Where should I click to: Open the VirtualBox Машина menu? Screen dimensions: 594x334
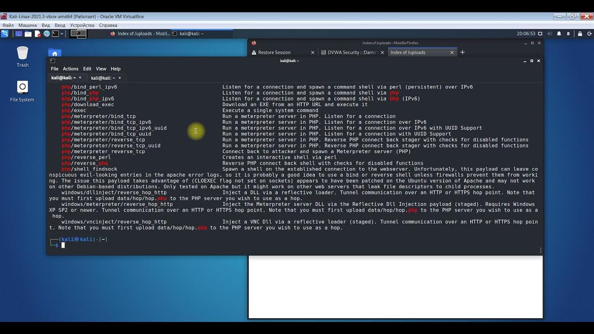click(x=28, y=25)
